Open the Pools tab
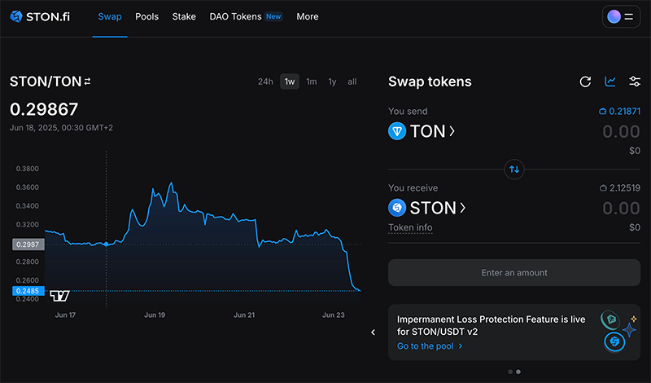This screenshot has height=383, width=651. click(x=146, y=16)
